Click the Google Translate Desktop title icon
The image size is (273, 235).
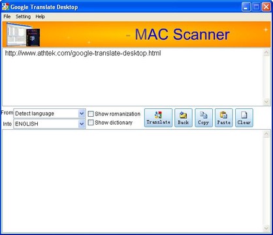[x=5, y=7]
